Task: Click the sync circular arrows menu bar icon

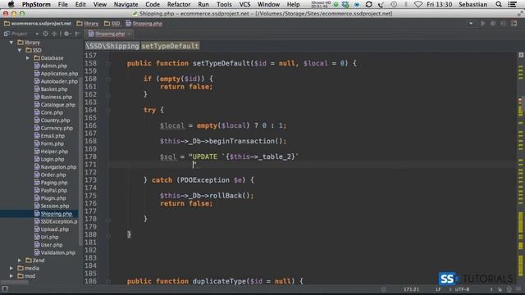Action: point(368,4)
